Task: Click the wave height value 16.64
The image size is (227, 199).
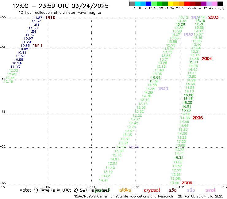Action: (156, 77)
